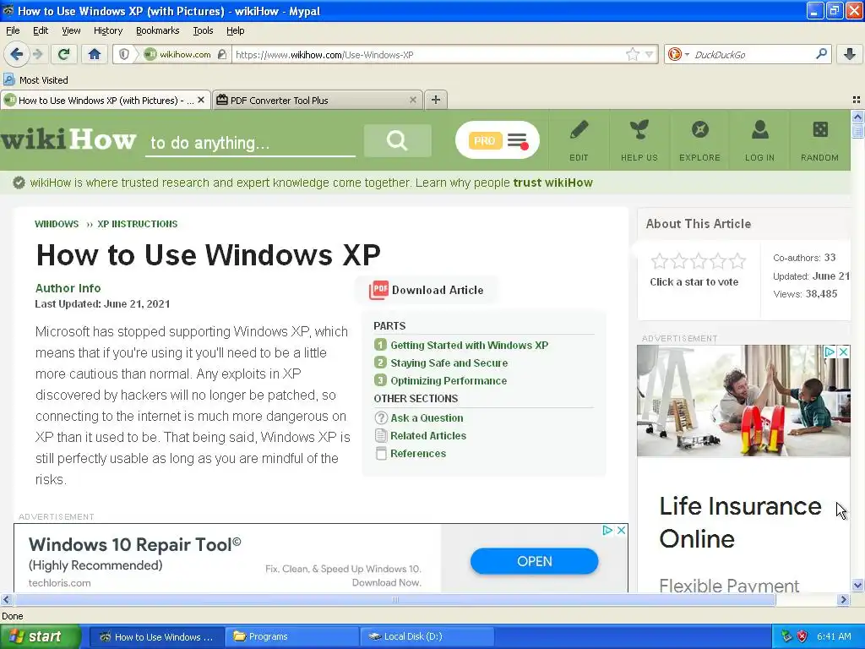The width and height of the screenshot is (865, 649).
Task: Close the PDF Converter Tool Plus tab
Action: coord(412,100)
